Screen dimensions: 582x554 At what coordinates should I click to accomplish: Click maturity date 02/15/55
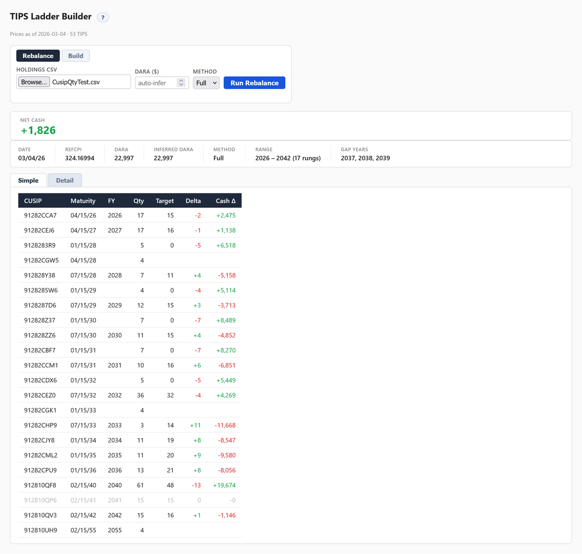pos(83,531)
